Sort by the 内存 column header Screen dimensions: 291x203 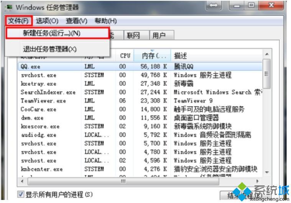coord(152,56)
